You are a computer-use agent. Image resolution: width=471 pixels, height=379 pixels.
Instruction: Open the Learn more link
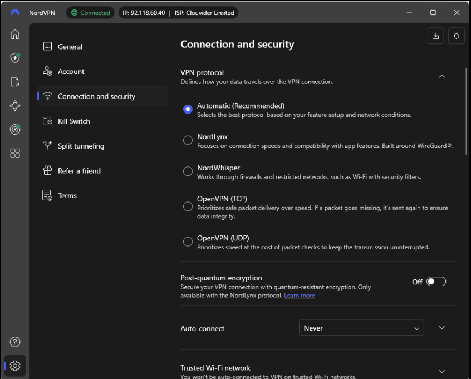click(300, 296)
